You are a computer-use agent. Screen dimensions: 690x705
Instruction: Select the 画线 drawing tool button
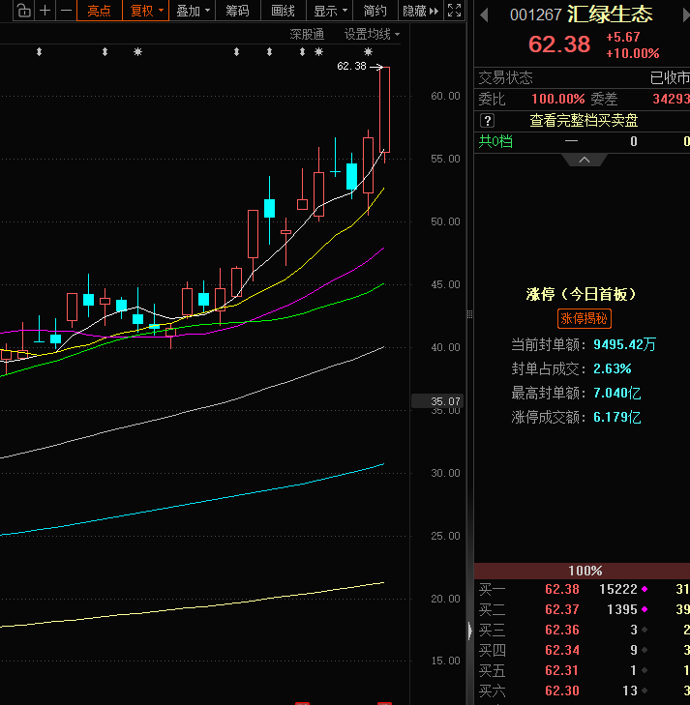(x=283, y=11)
